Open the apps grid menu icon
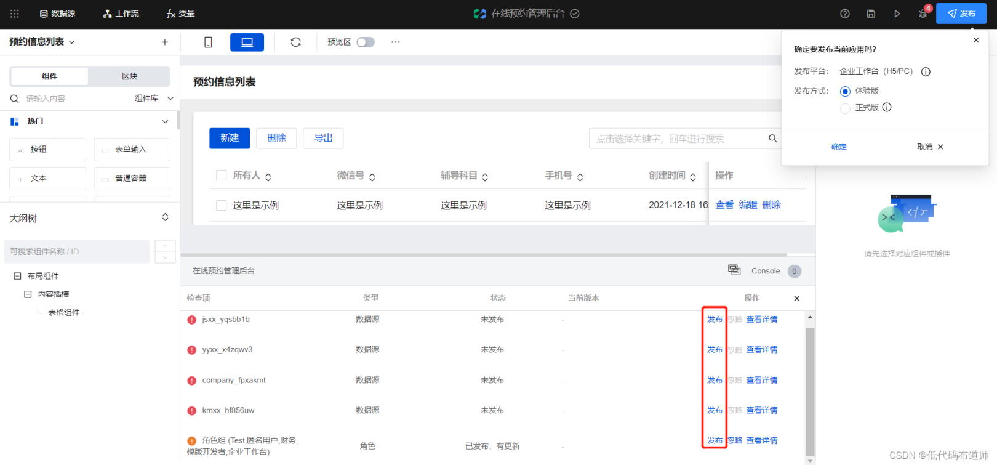Image resolution: width=997 pixels, height=465 pixels. pos(15,14)
